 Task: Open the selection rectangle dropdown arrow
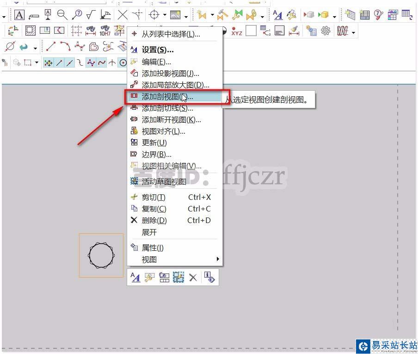(x=37, y=62)
